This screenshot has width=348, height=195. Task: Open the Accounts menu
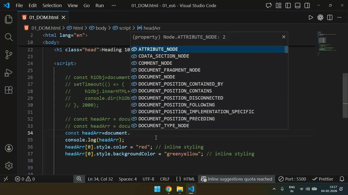(x=9, y=148)
